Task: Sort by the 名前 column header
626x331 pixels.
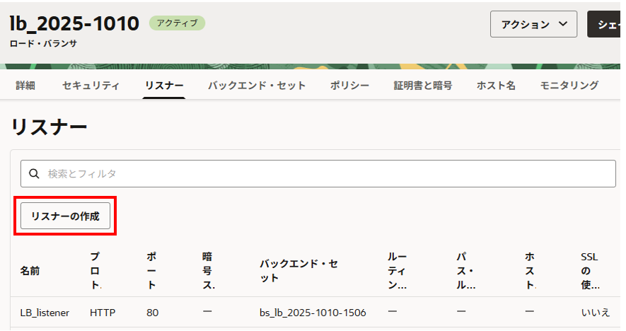Action: click(x=30, y=271)
